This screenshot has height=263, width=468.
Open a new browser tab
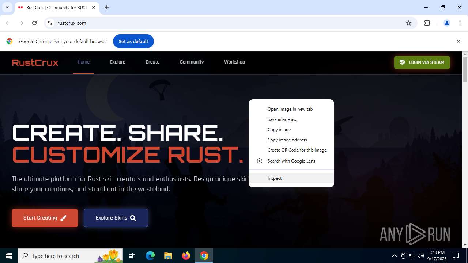(107, 7)
